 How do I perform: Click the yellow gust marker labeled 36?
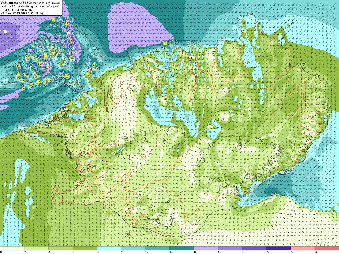click(x=70, y=40)
